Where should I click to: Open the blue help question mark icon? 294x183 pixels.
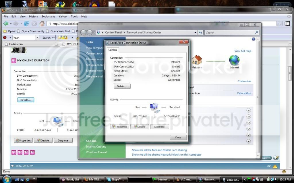[254, 39]
